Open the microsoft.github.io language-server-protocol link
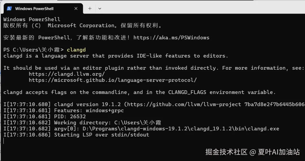305x161 pixels. [113, 80]
